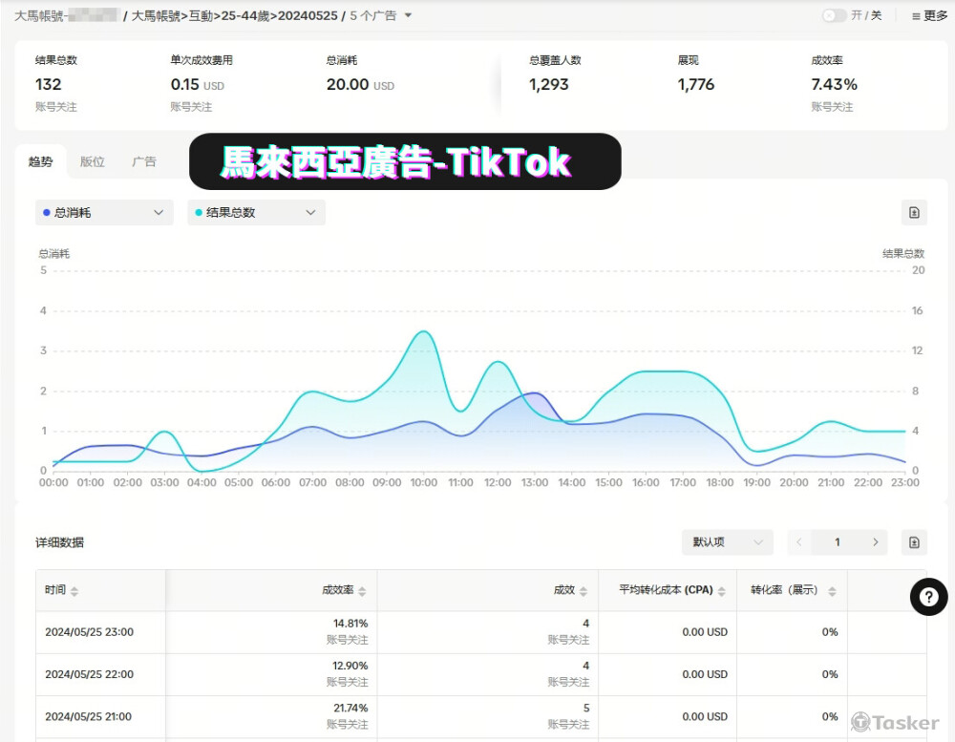Sort table by 成效 column

point(584,591)
